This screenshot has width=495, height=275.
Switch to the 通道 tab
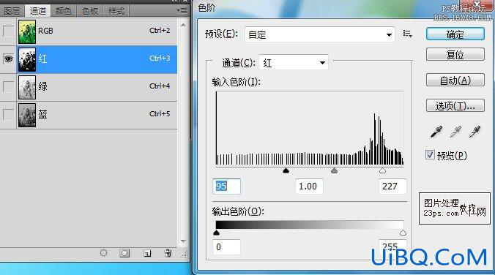[x=38, y=11]
